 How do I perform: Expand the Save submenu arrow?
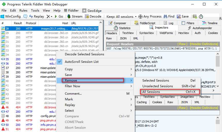pos(131,75)
